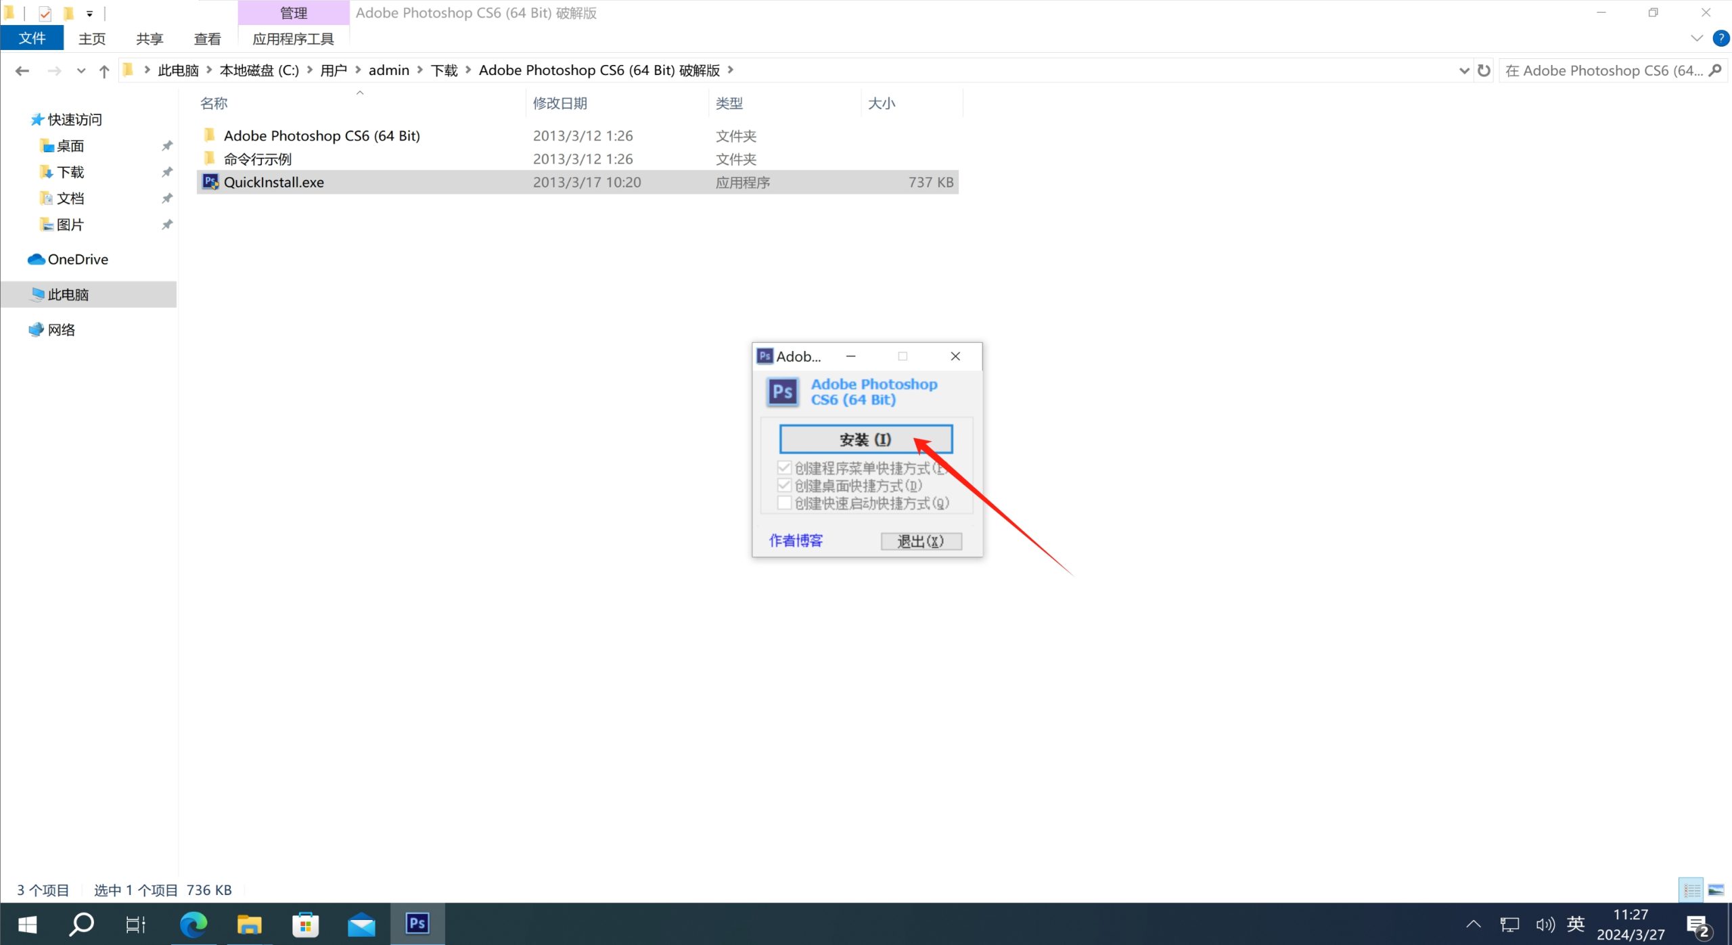Image resolution: width=1732 pixels, height=945 pixels.
Task: Click 此电脑 in the address breadcrumb
Action: (178, 70)
